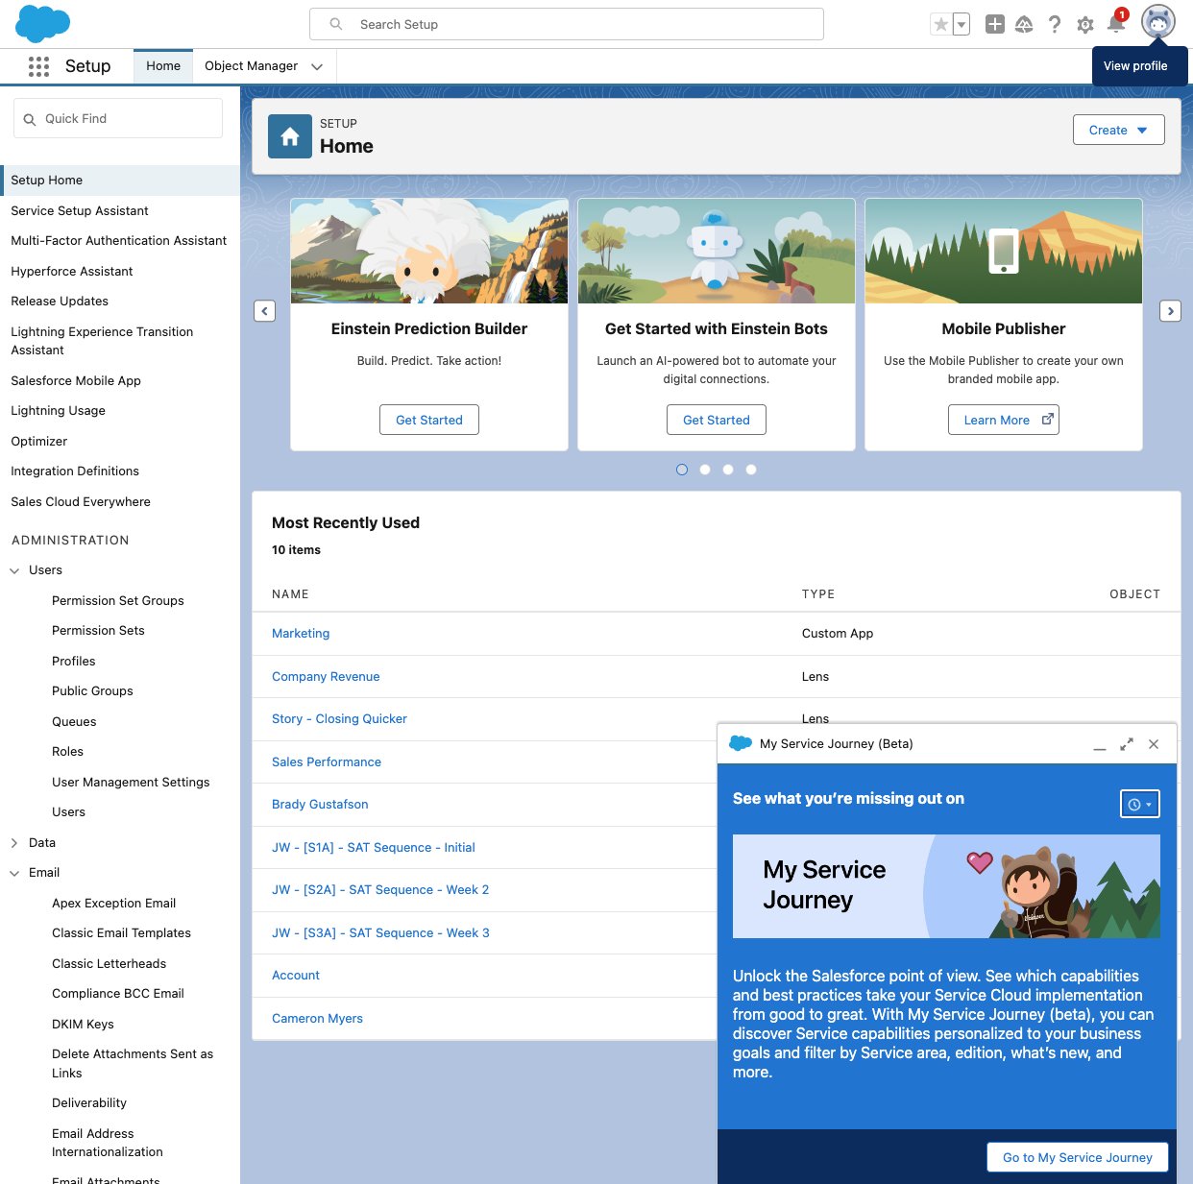
Task: Click the user profile avatar
Action: (1158, 22)
